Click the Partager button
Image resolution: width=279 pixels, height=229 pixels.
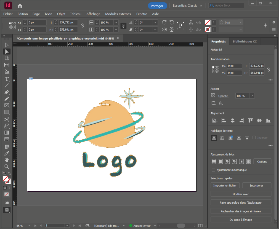pos(157,6)
